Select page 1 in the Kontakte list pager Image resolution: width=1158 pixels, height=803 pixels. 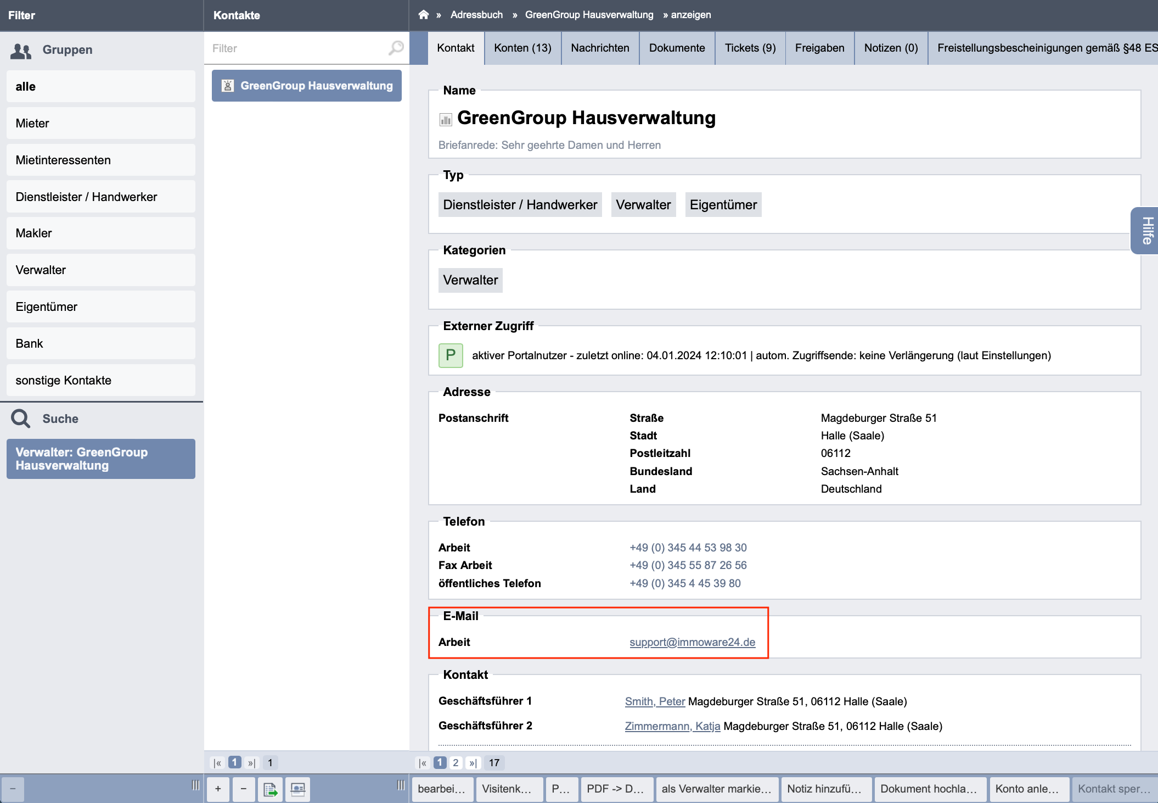pos(235,762)
